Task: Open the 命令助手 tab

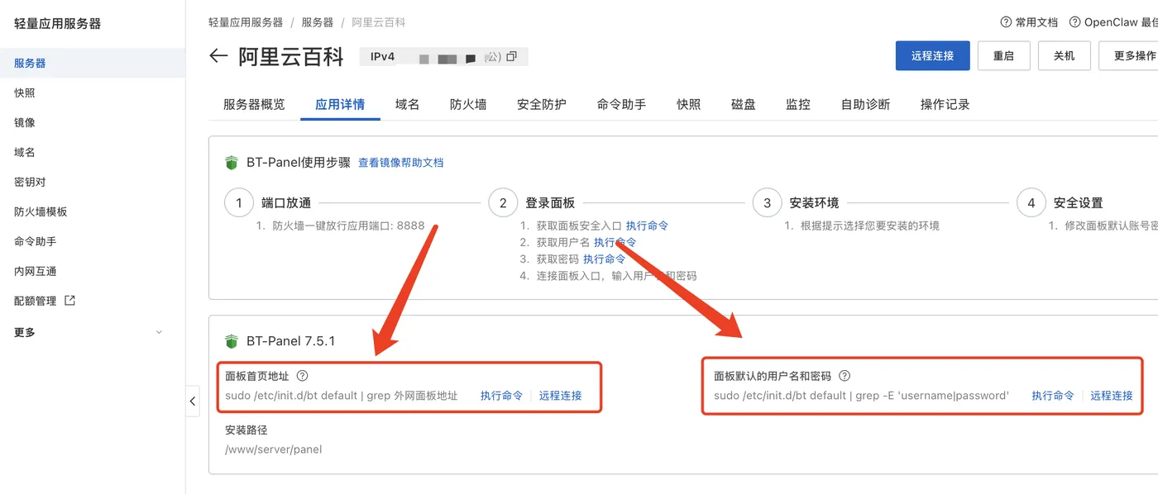Action: (x=621, y=105)
